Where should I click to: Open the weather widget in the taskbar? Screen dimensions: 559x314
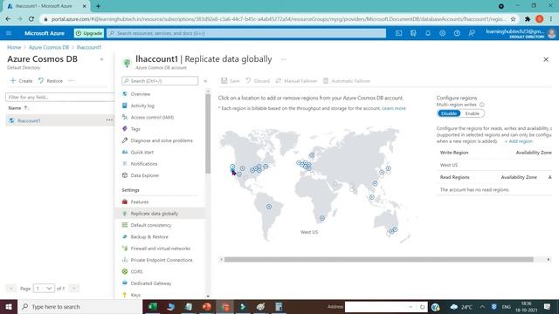pos(462,307)
